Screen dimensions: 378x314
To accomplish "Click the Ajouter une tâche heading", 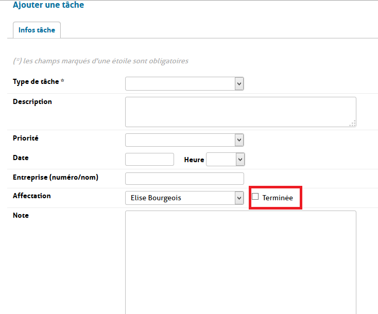I will point(48,5).
